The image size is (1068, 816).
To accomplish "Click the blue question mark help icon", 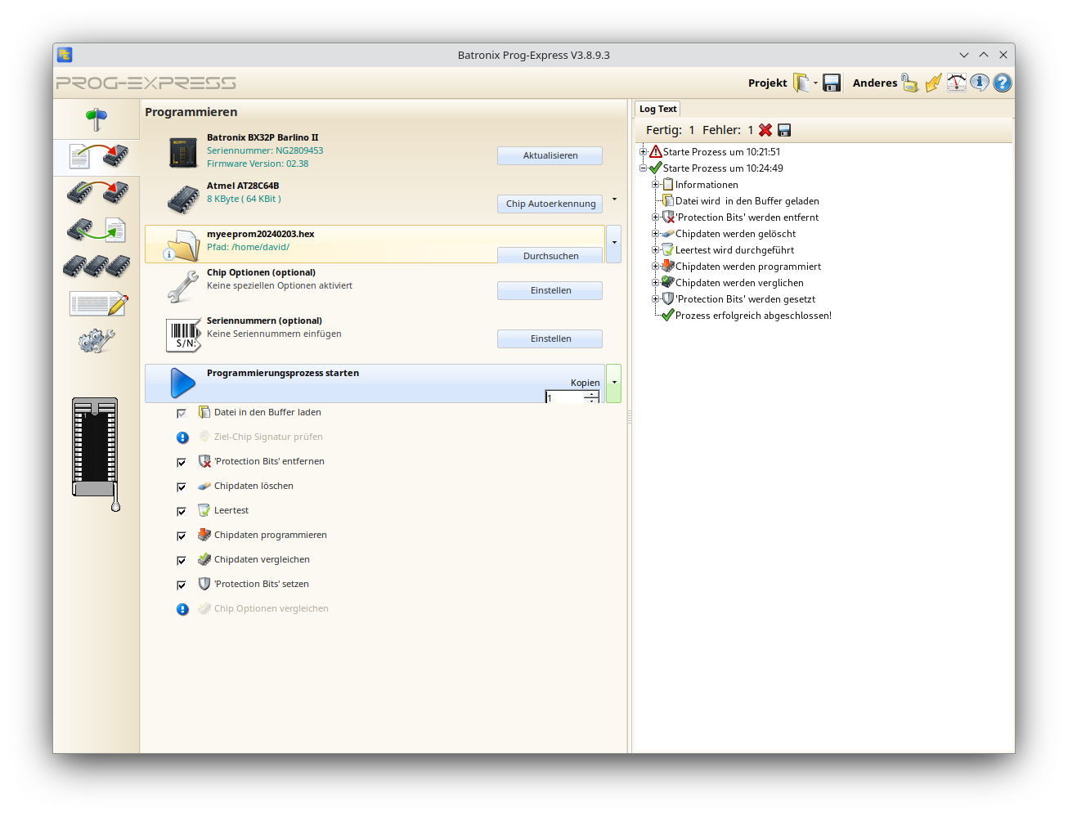I will [1002, 82].
